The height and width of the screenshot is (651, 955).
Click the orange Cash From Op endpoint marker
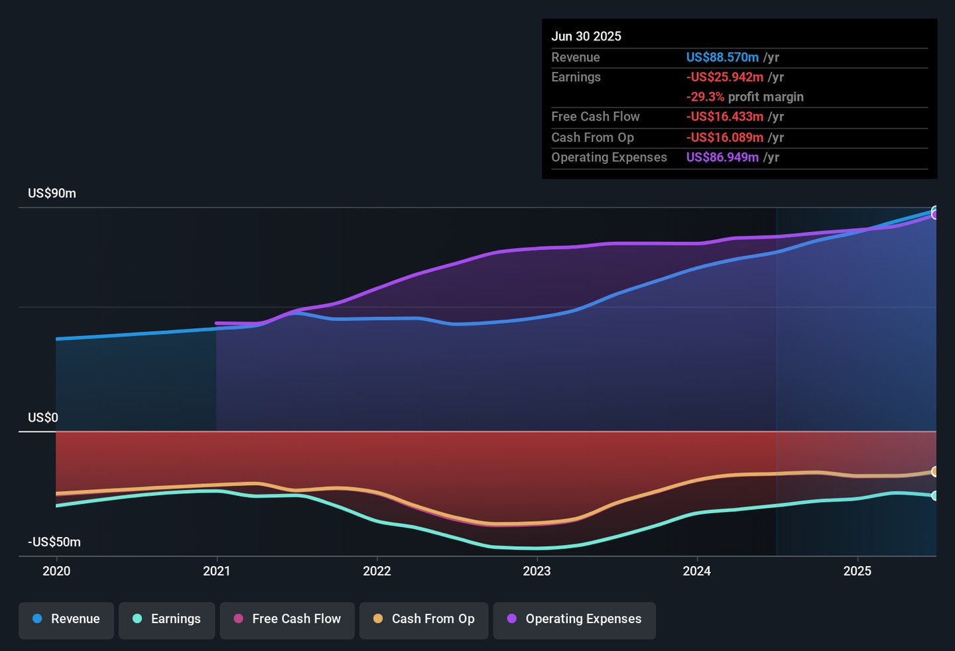(934, 471)
